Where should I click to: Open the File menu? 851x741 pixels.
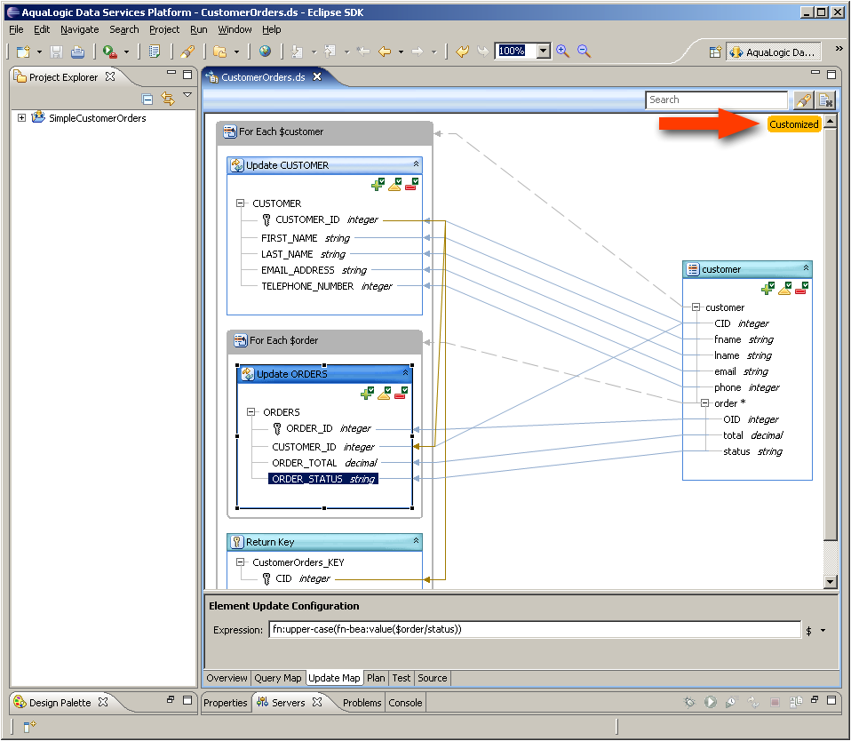[x=16, y=29]
